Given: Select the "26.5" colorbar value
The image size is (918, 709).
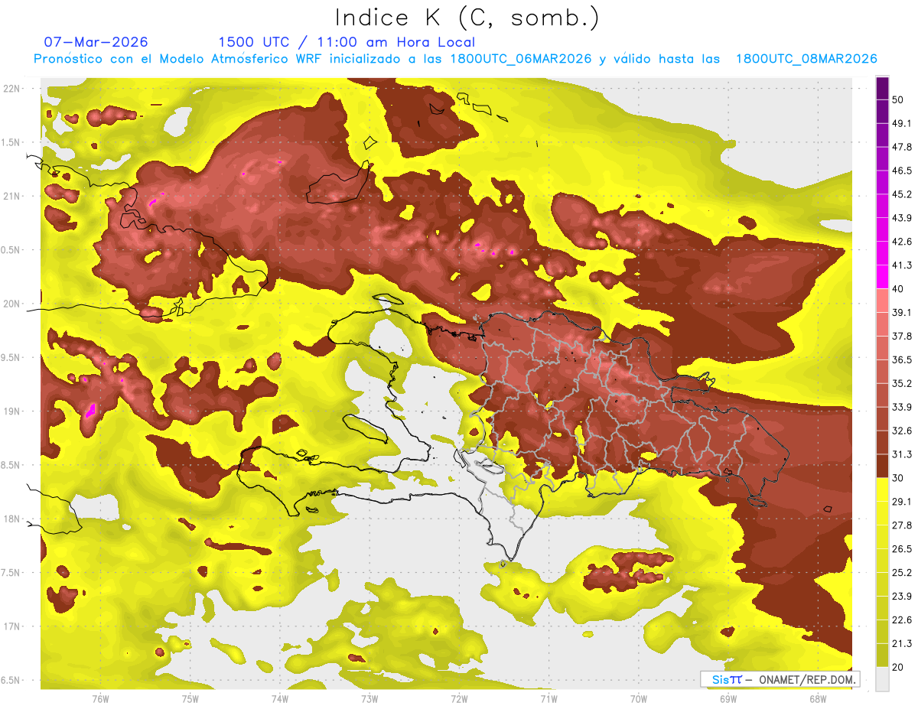Looking at the screenshot, I should click(x=901, y=549).
